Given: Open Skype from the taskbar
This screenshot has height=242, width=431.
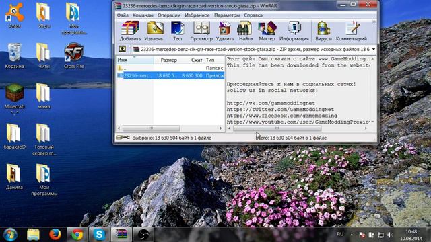Looking at the screenshot, I should tap(99, 235).
